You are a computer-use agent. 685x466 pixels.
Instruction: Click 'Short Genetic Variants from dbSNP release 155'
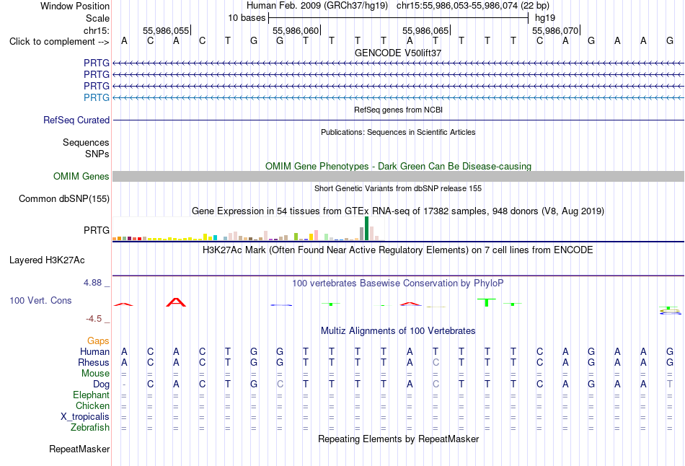398,188
